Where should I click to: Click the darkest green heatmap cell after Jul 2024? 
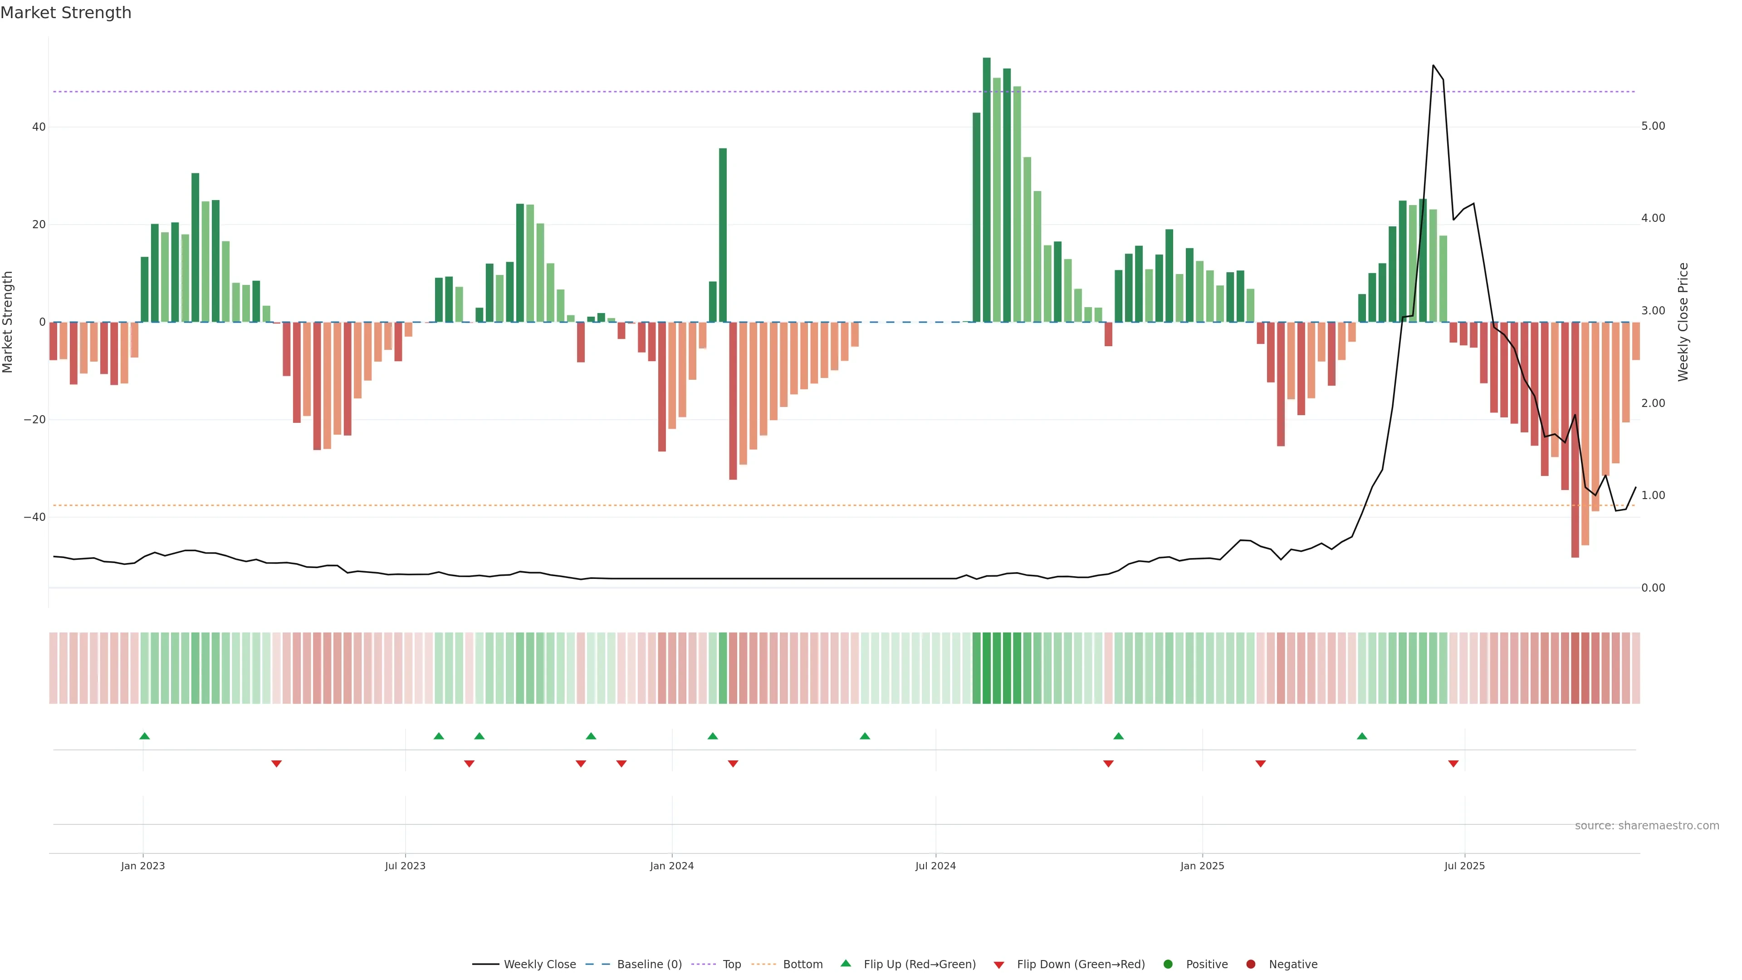[x=987, y=667]
